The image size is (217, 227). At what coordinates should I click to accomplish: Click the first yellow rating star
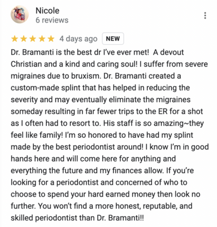pos(15,39)
